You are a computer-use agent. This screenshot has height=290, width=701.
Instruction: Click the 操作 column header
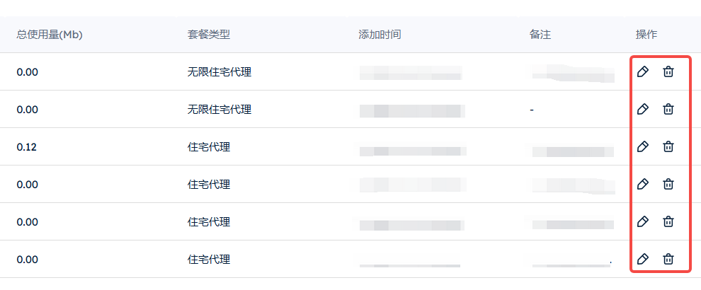coord(646,35)
